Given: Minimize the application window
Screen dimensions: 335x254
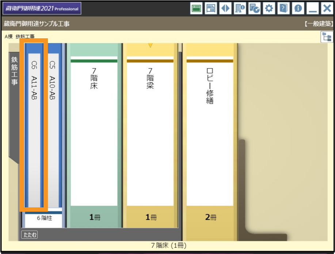Looking at the screenshot, I should click(312, 8).
